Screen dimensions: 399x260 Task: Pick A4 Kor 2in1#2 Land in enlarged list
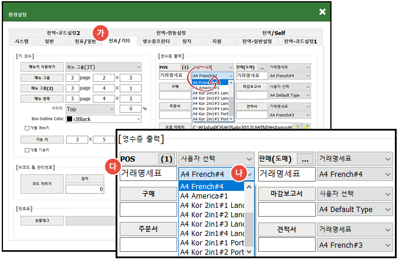pos(212,215)
